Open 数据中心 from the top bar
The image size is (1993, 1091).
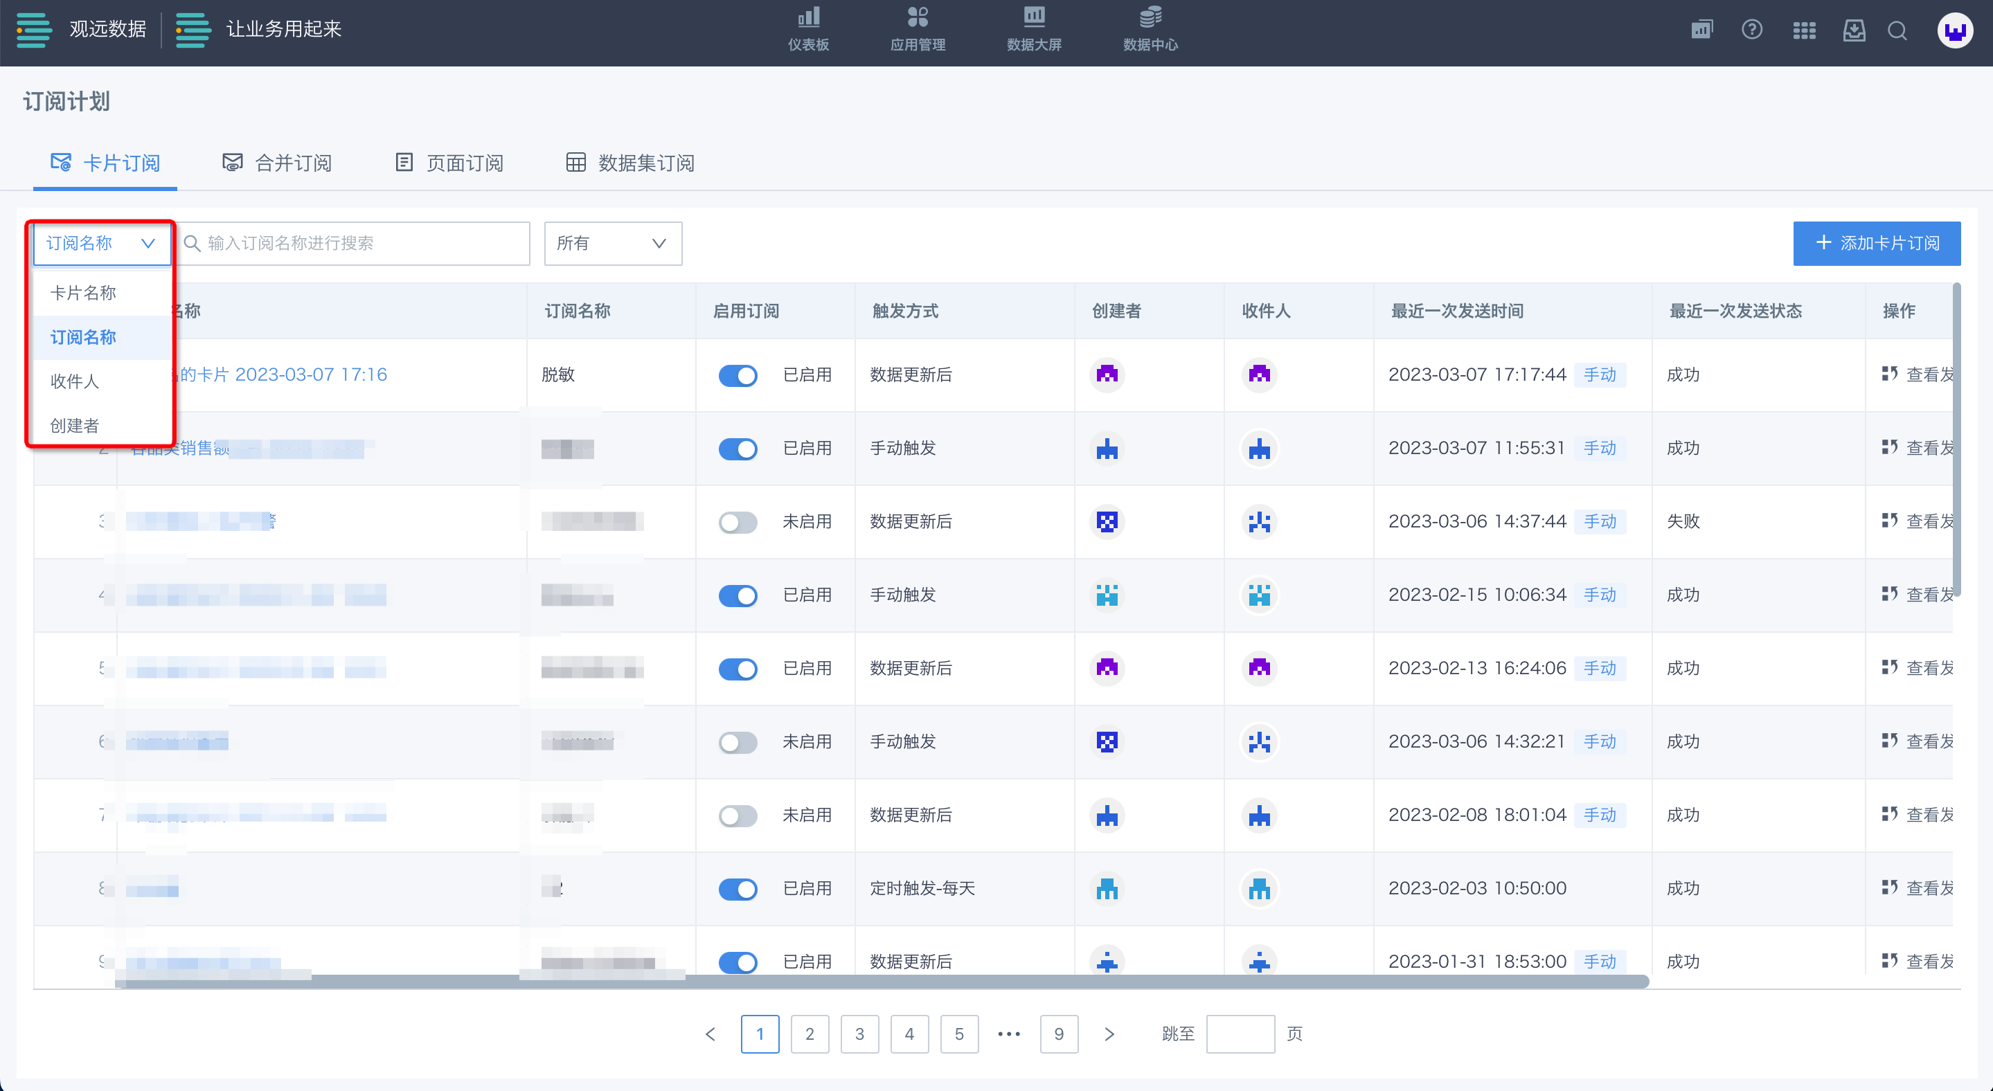pos(1150,29)
